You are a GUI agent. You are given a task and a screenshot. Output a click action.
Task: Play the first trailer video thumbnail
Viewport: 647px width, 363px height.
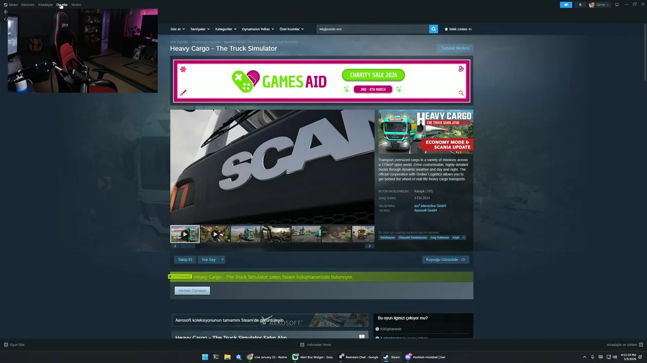click(185, 234)
